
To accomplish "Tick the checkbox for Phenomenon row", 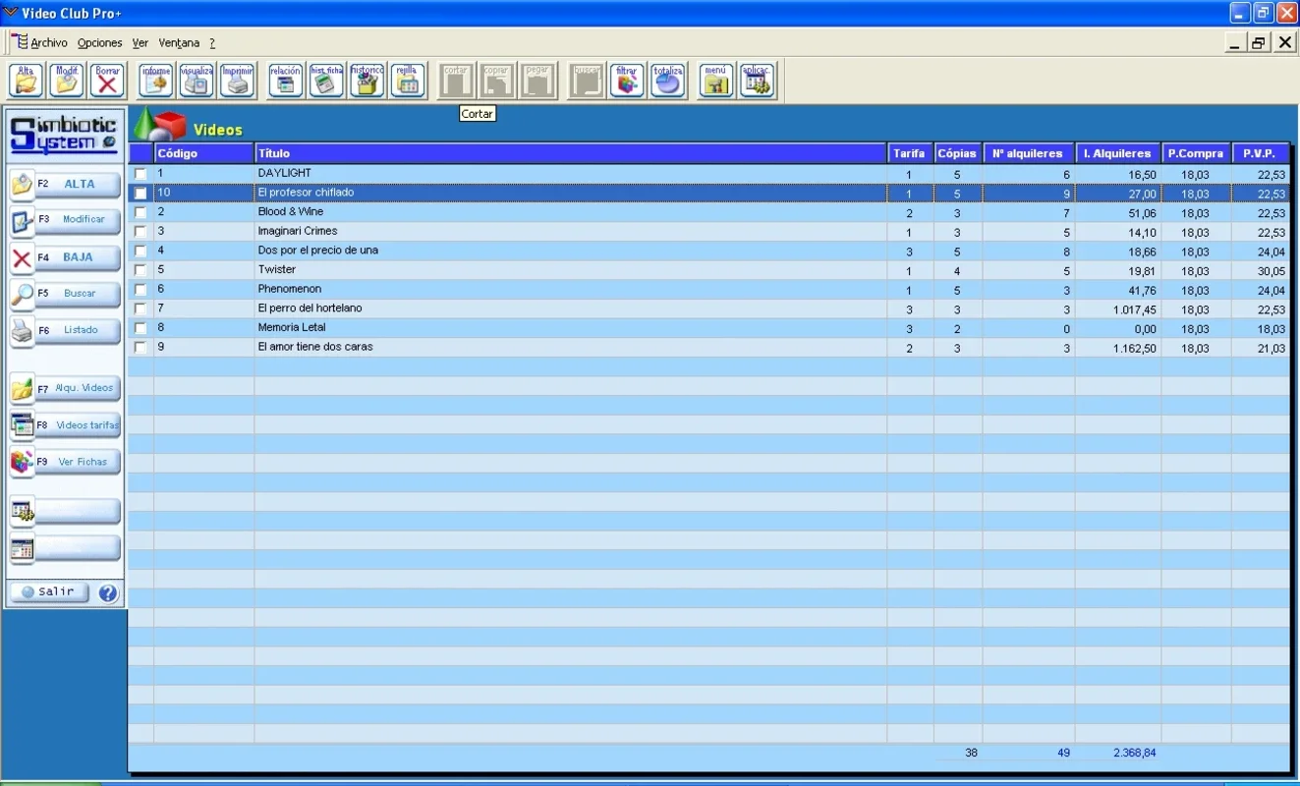I will (141, 290).
